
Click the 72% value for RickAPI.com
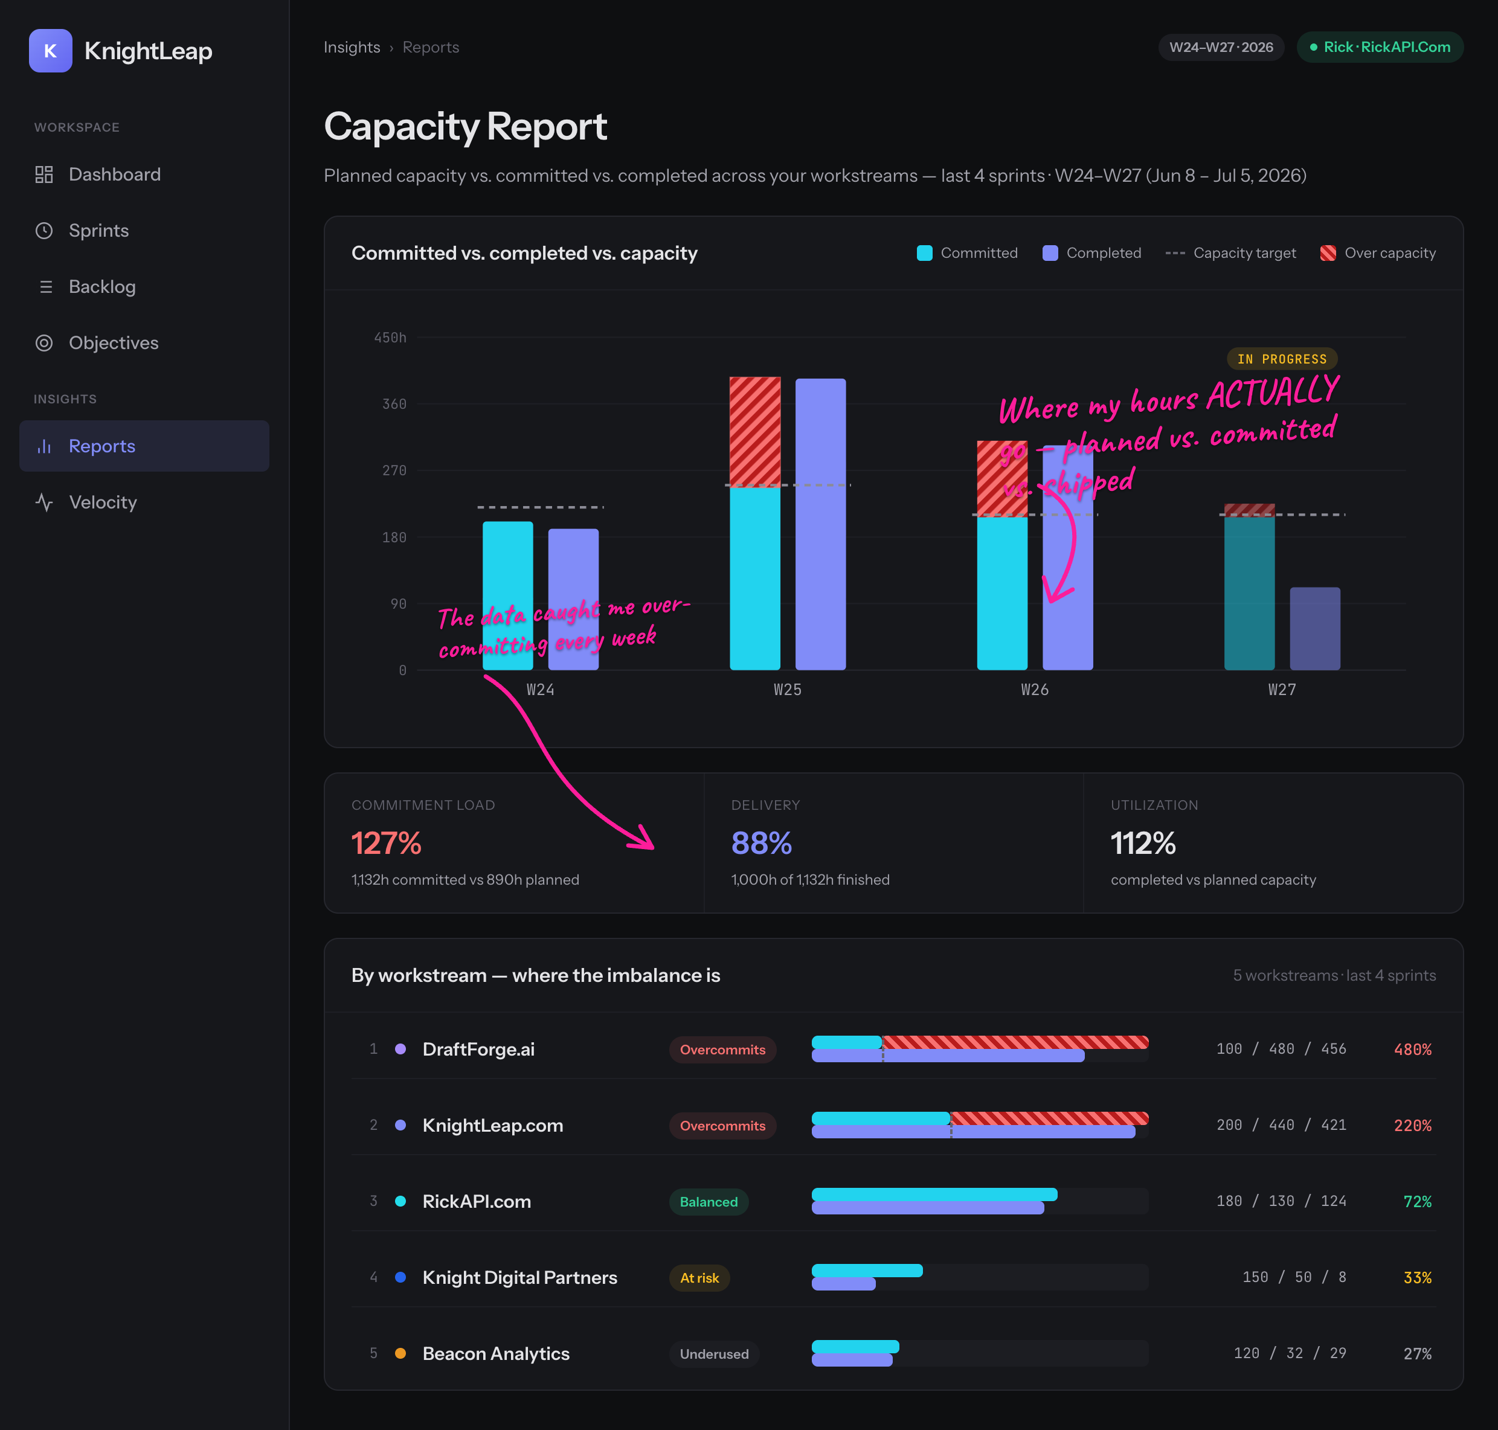[1417, 1202]
